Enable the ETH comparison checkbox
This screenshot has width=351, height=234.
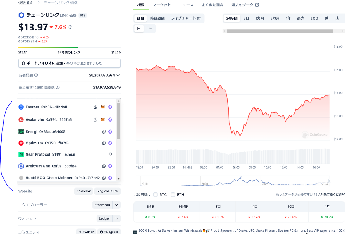[x=173, y=194]
